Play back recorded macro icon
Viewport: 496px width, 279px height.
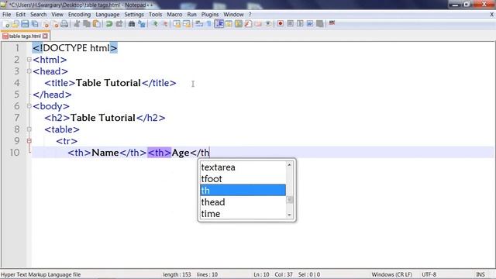coord(300,24)
